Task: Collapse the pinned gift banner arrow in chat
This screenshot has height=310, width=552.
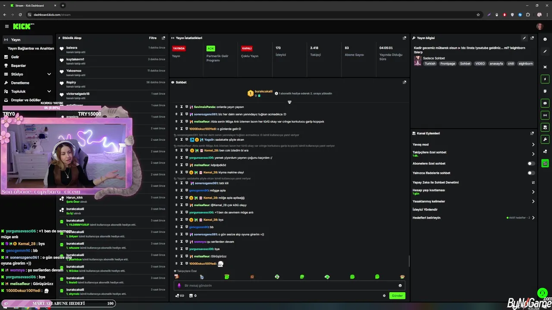Action: [x=289, y=102]
